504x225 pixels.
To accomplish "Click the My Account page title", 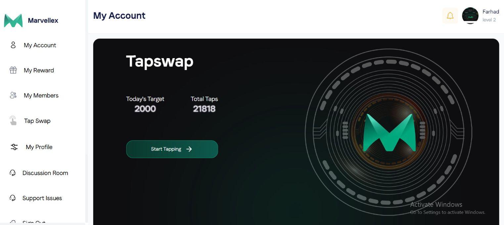I will (x=119, y=16).
